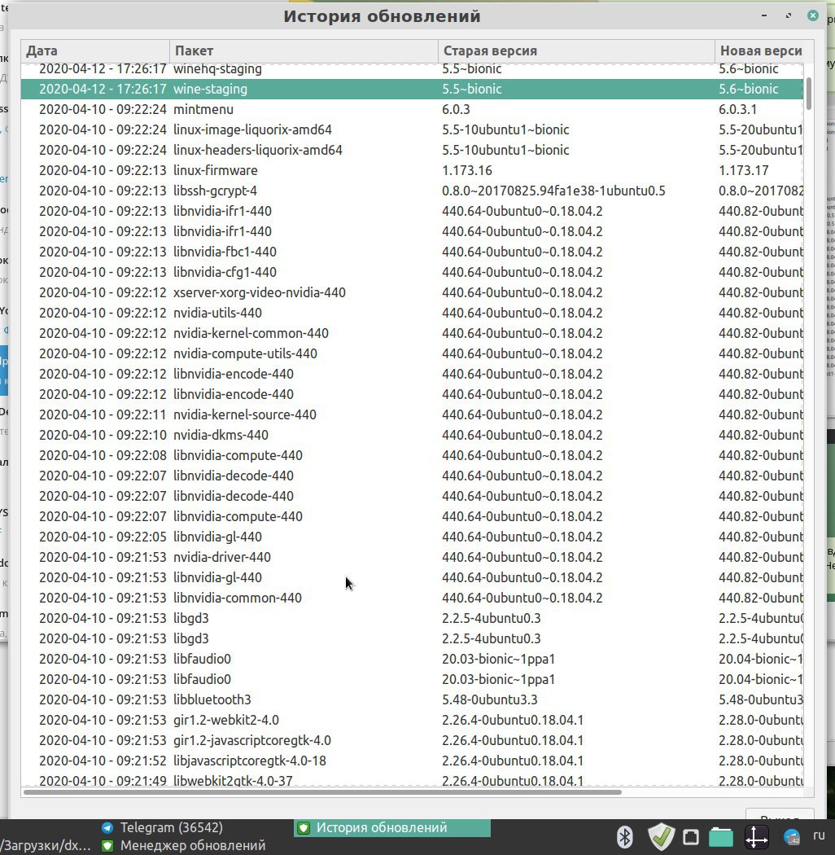
Task: Click the vertical scrollbar of the history list
Action: coord(808,94)
